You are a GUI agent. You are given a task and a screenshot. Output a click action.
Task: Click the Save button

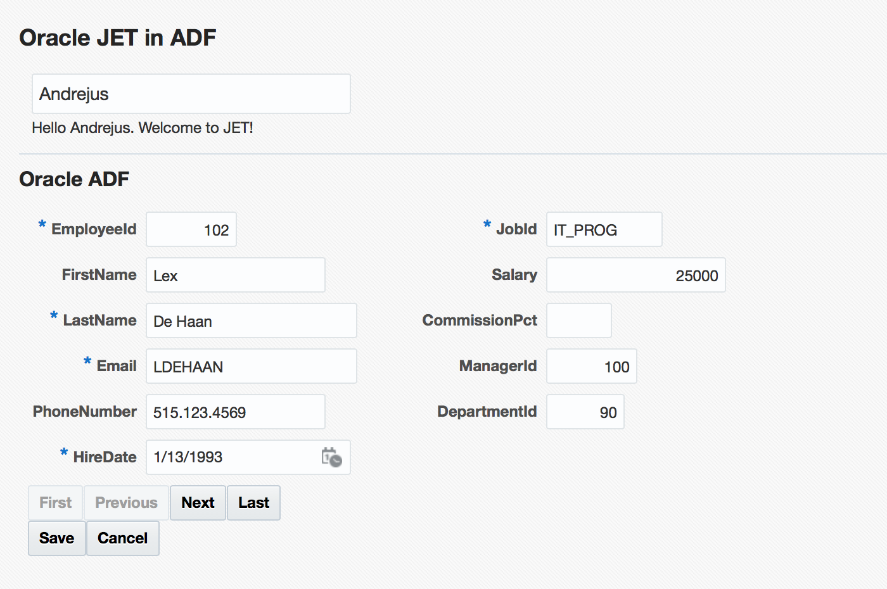[x=56, y=538]
